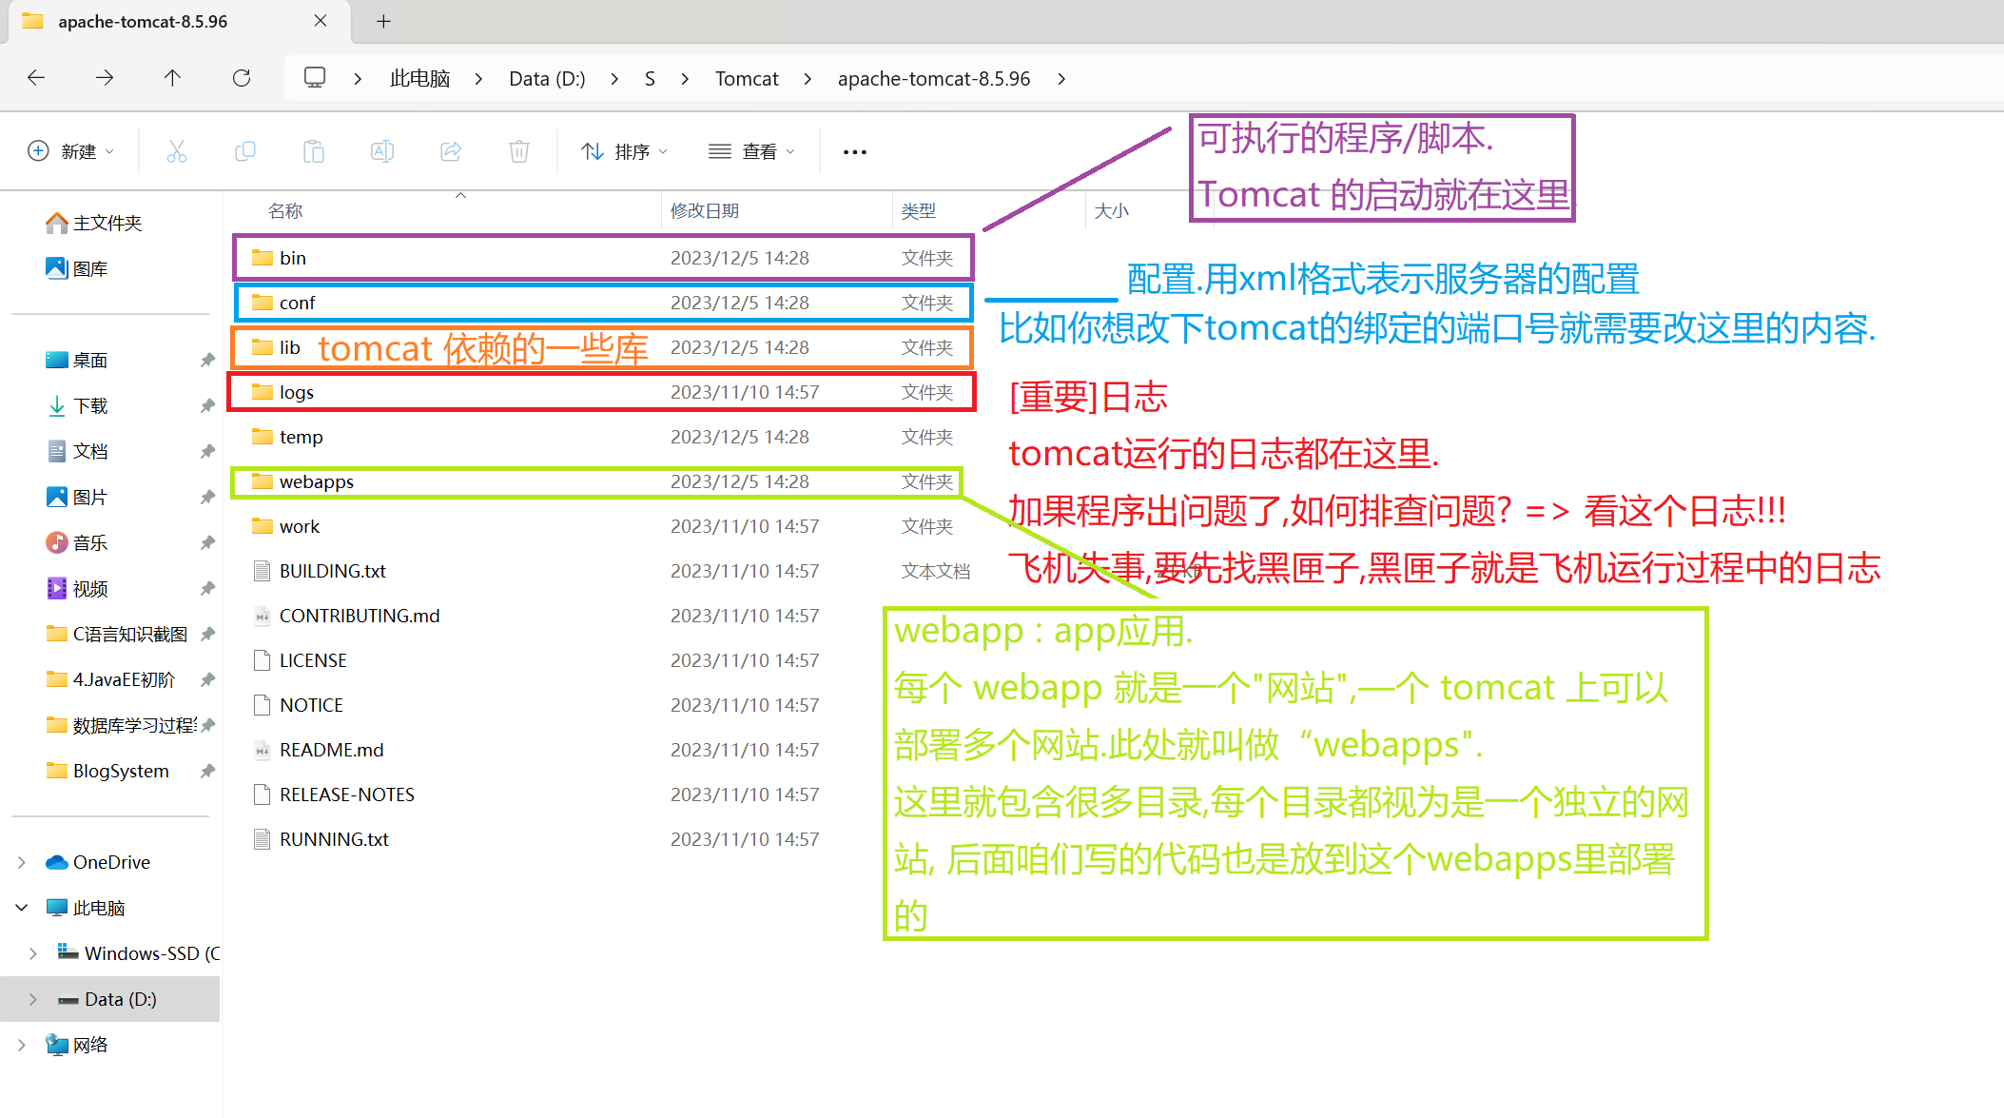The height and width of the screenshot is (1118, 2004).
Task: Click the Forward navigation arrow
Action: [x=105, y=78]
